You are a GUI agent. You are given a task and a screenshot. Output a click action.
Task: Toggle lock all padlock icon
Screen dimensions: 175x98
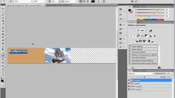point(144,77)
